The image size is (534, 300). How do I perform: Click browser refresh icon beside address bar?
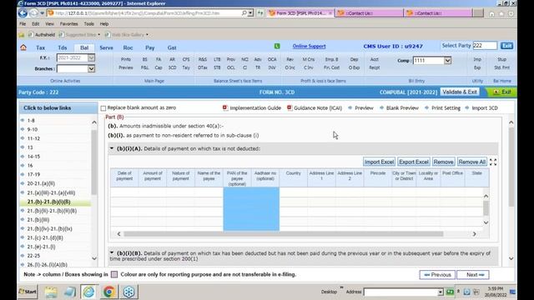click(x=260, y=13)
